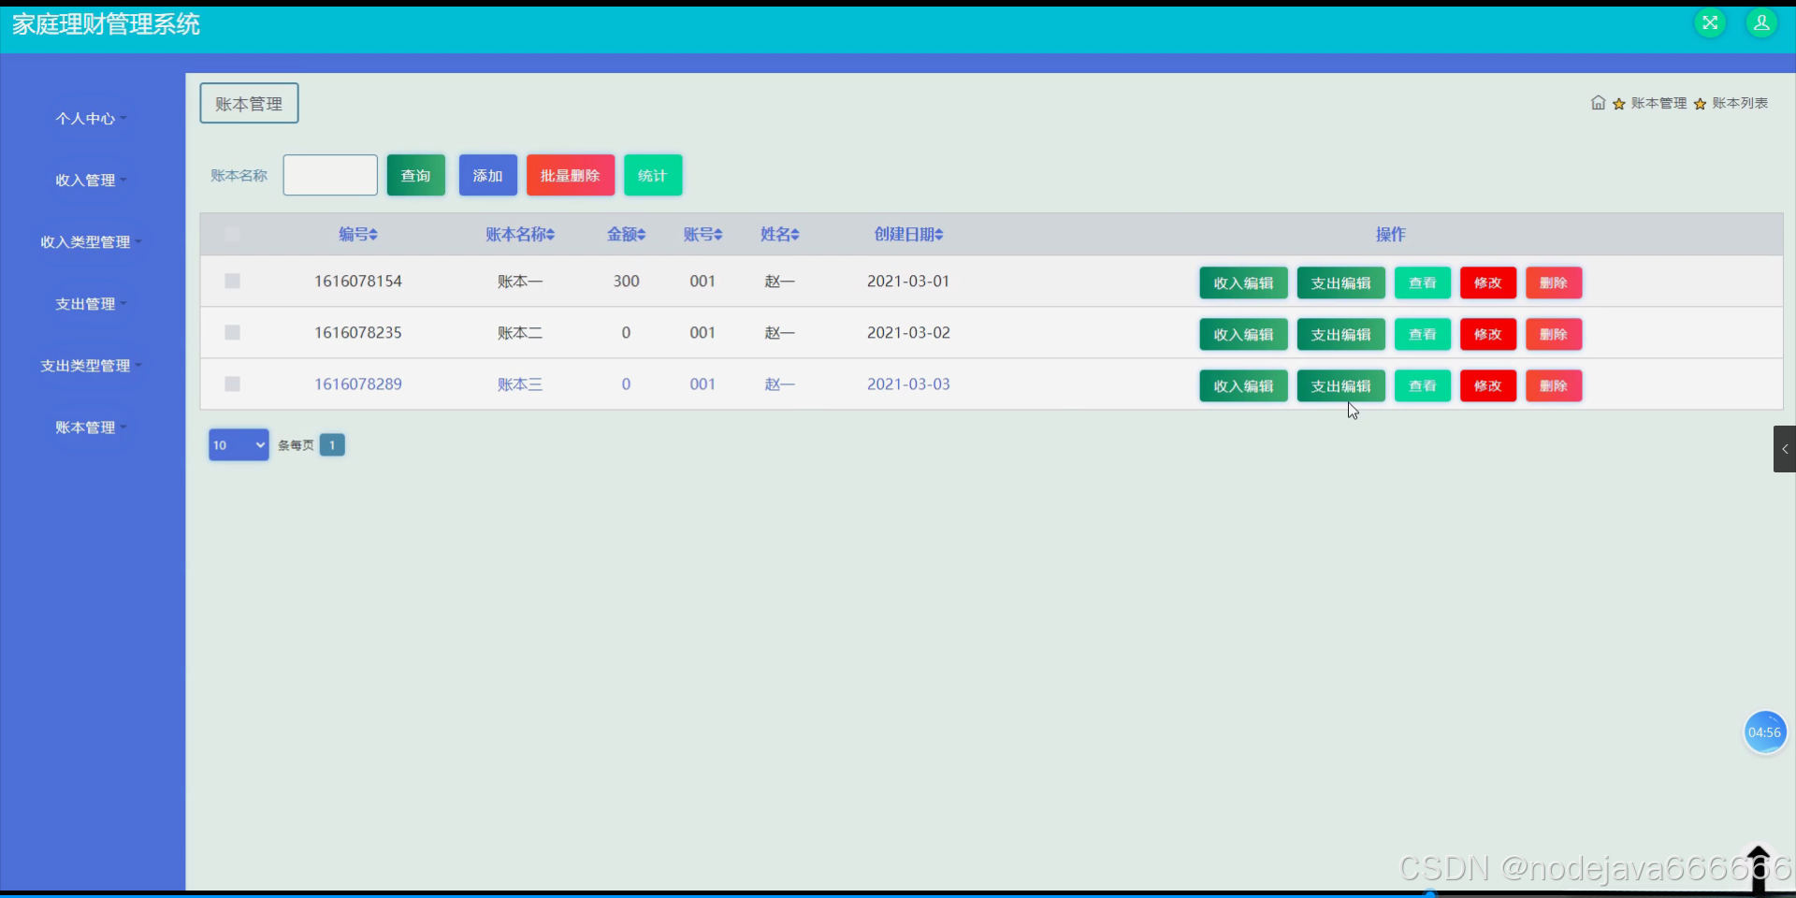Click 账本列表 breadcrumb link

coord(1740,103)
